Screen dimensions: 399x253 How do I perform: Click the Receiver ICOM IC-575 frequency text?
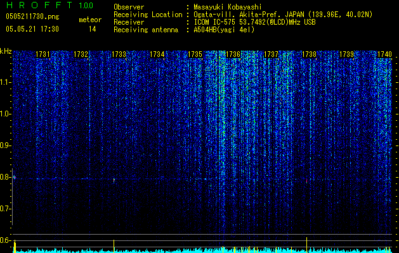click(x=254, y=22)
